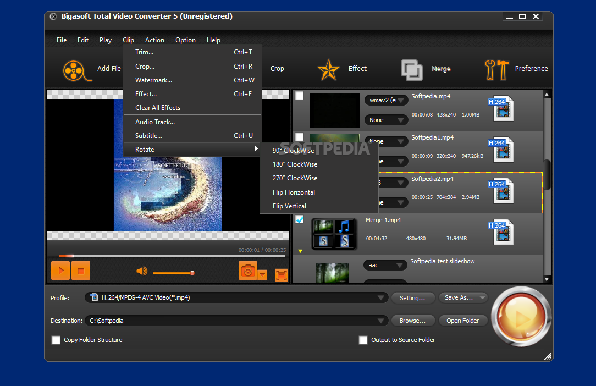Image resolution: width=596 pixels, height=386 pixels.
Task: Click the Softpedia2.mp4 file name
Action: pos(432,179)
